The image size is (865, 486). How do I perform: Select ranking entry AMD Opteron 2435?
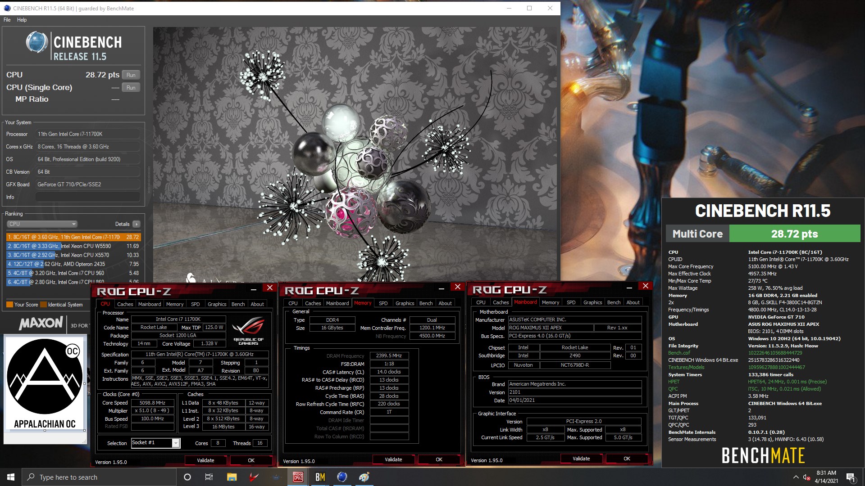tap(73, 264)
